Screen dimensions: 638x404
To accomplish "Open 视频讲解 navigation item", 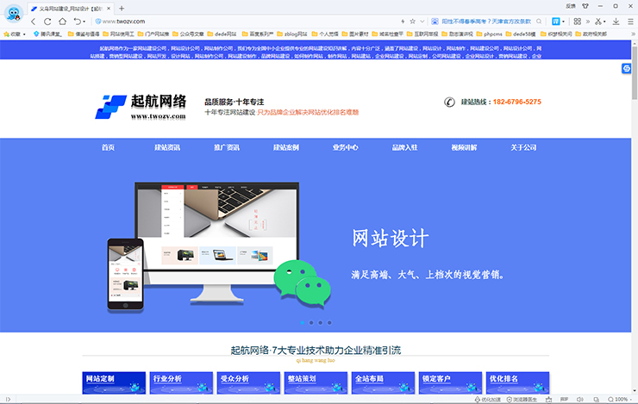I will 464,147.
